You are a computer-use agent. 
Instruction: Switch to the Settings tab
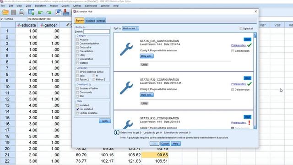(x=101, y=21)
